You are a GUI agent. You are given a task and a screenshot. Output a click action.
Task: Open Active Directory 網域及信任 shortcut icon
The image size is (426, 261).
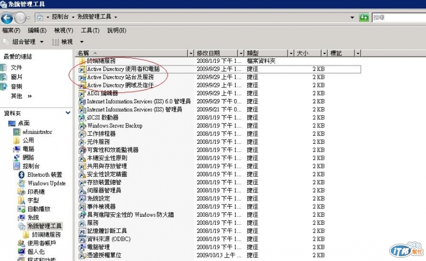82,85
